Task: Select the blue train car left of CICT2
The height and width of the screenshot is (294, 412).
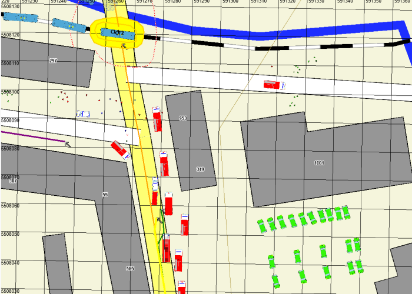Action: coord(69,25)
